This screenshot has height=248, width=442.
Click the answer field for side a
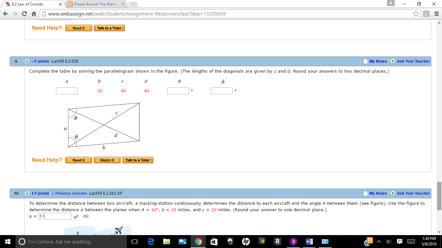(x=67, y=91)
